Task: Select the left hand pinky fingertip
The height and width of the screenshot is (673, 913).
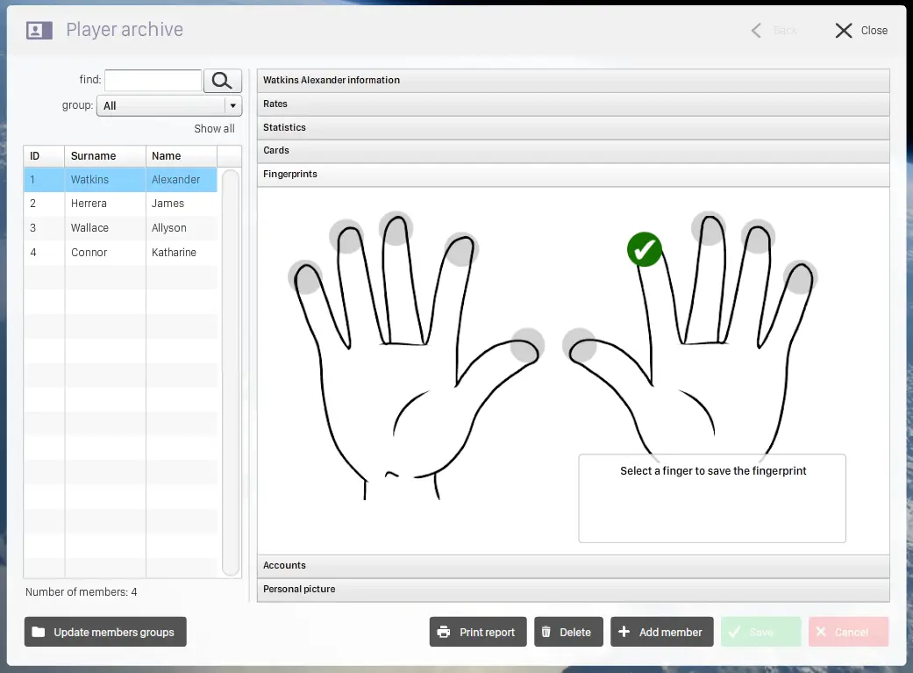Action: [305, 277]
